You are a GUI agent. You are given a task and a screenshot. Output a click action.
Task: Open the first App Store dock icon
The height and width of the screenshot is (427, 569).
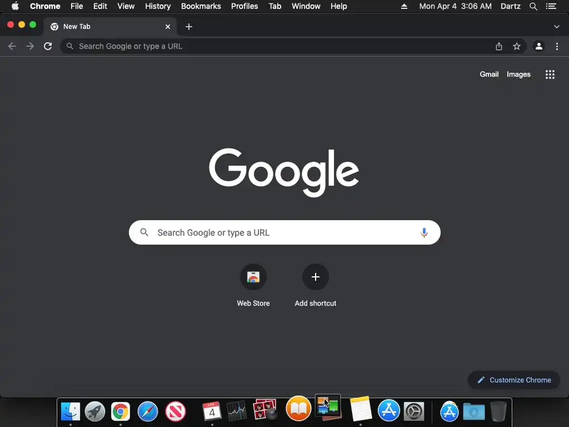coord(388,410)
